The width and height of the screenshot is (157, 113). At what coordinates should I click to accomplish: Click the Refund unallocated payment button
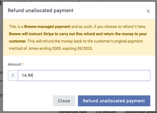point(114,101)
